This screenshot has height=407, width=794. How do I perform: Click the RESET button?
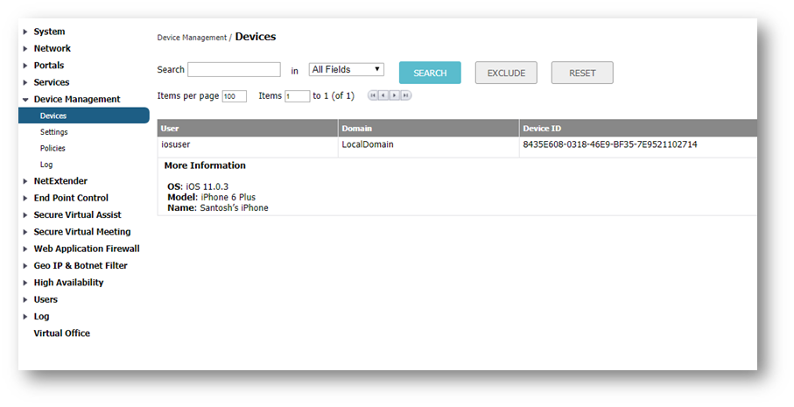pyautogui.click(x=581, y=74)
